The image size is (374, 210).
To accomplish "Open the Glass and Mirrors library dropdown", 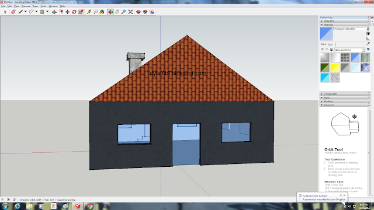I will [x=349, y=50].
